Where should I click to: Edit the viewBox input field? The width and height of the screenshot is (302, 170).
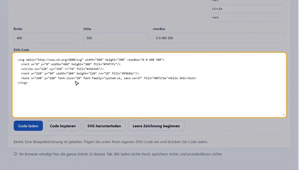click(x=219, y=38)
